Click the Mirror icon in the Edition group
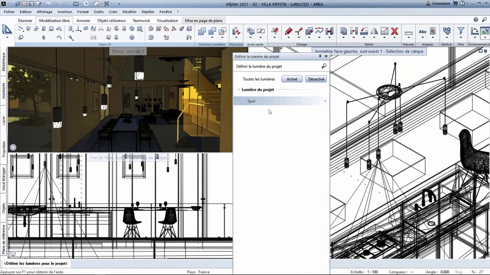The image size is (490, 275). pyautogui.click(x=374, y=31)
